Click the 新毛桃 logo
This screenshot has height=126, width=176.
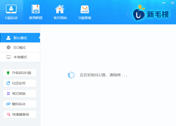pos(151,13)
